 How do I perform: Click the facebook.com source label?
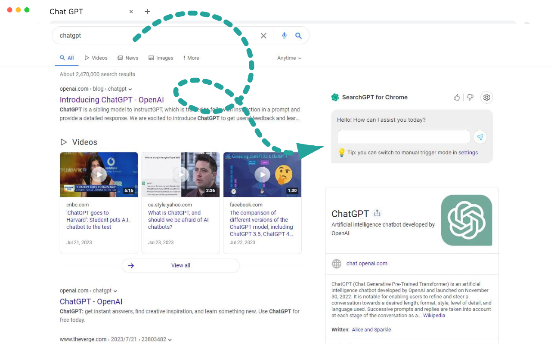coord(246,205)
